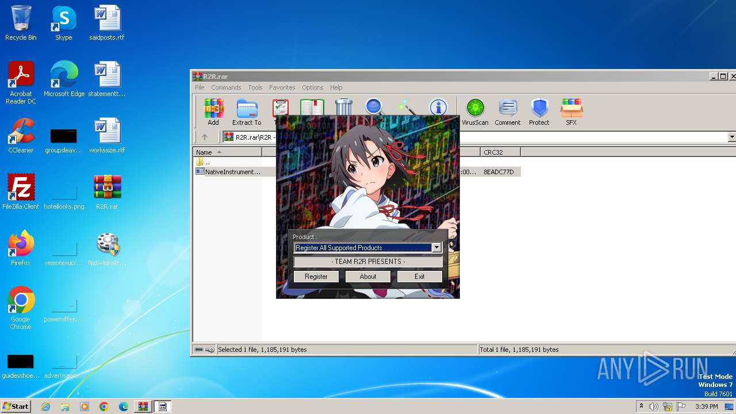Select the CCleaner desktop shortcut

click(x=21, y=136)
